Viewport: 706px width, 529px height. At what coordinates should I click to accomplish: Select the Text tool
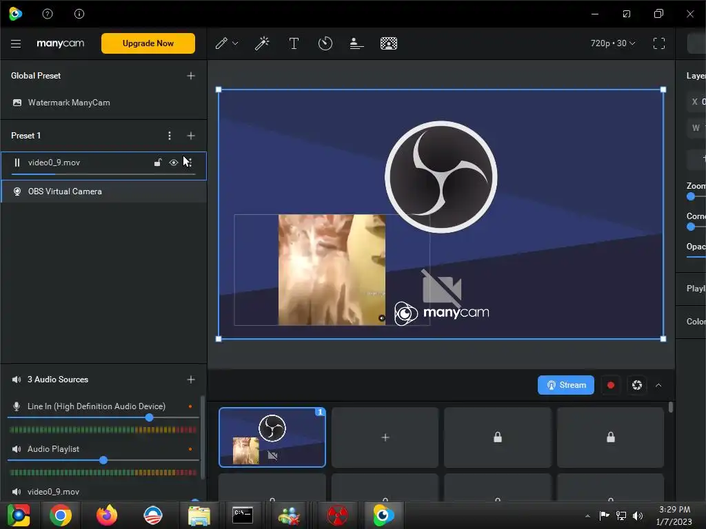click(x=294, y=43)
